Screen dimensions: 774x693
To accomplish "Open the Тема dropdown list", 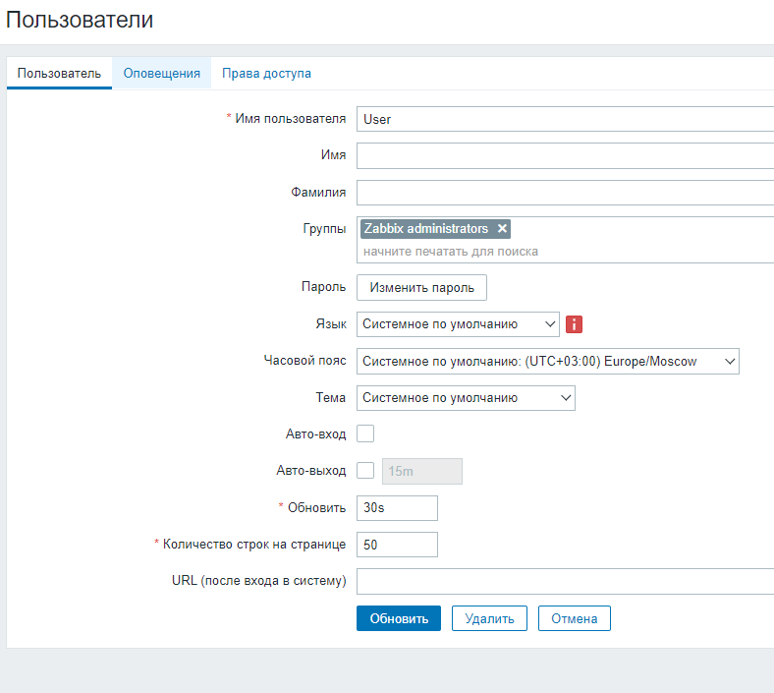I will pyautogui.click(x=466, y=398).
